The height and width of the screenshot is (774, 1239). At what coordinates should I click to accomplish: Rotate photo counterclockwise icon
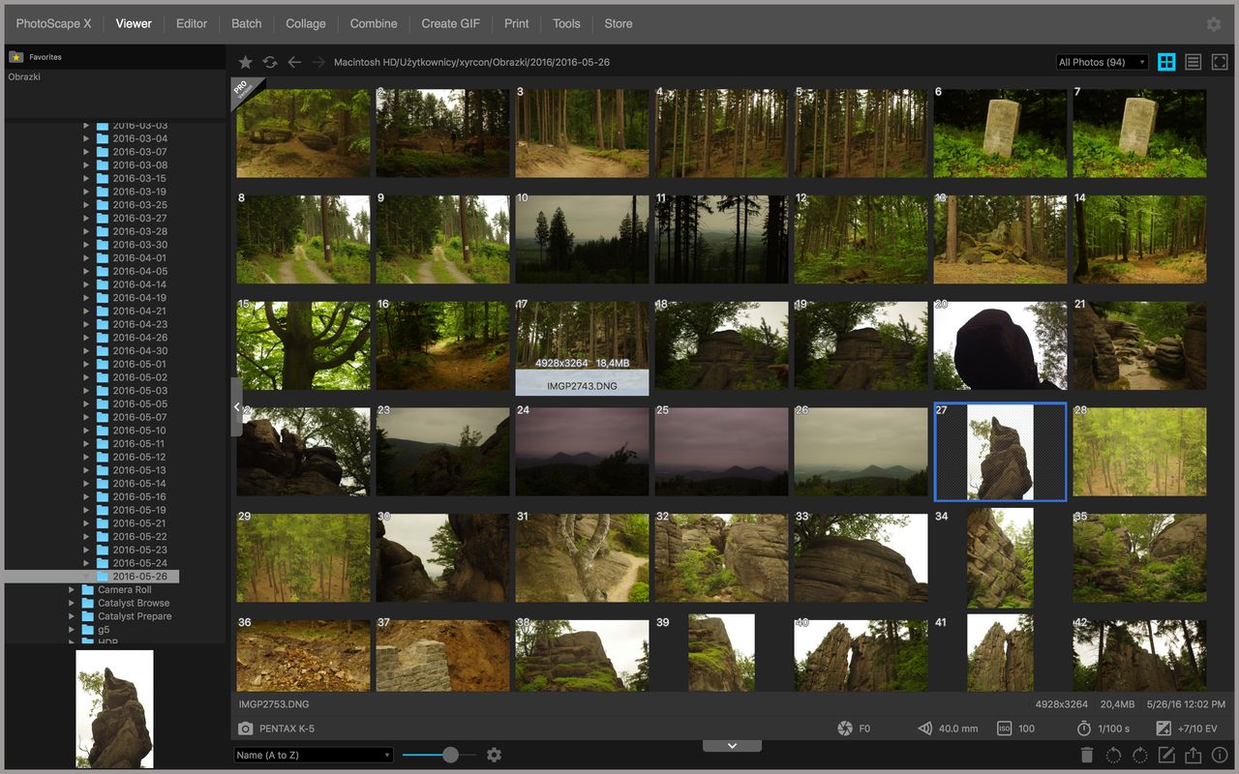tap(1114, 756)
